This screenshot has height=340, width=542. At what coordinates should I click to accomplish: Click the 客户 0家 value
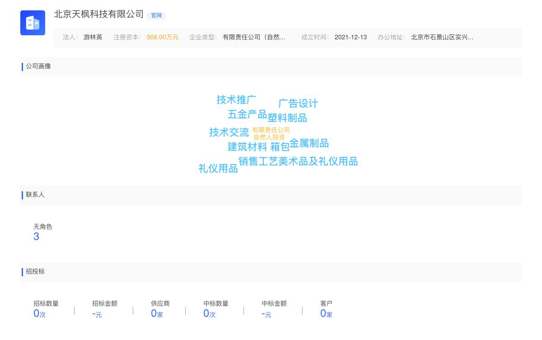click(326, 314)
